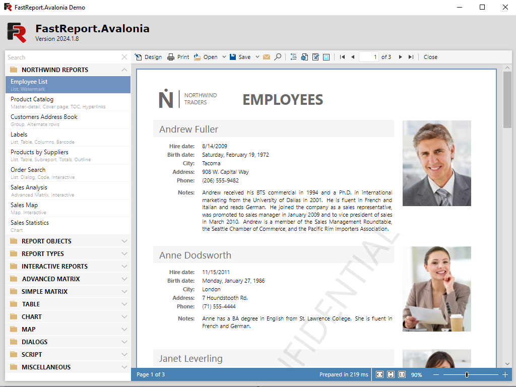The width and height of the screenshot is (516, 387).
Task: Toggle the report outline icon
Action: click(x=294, y=57)
